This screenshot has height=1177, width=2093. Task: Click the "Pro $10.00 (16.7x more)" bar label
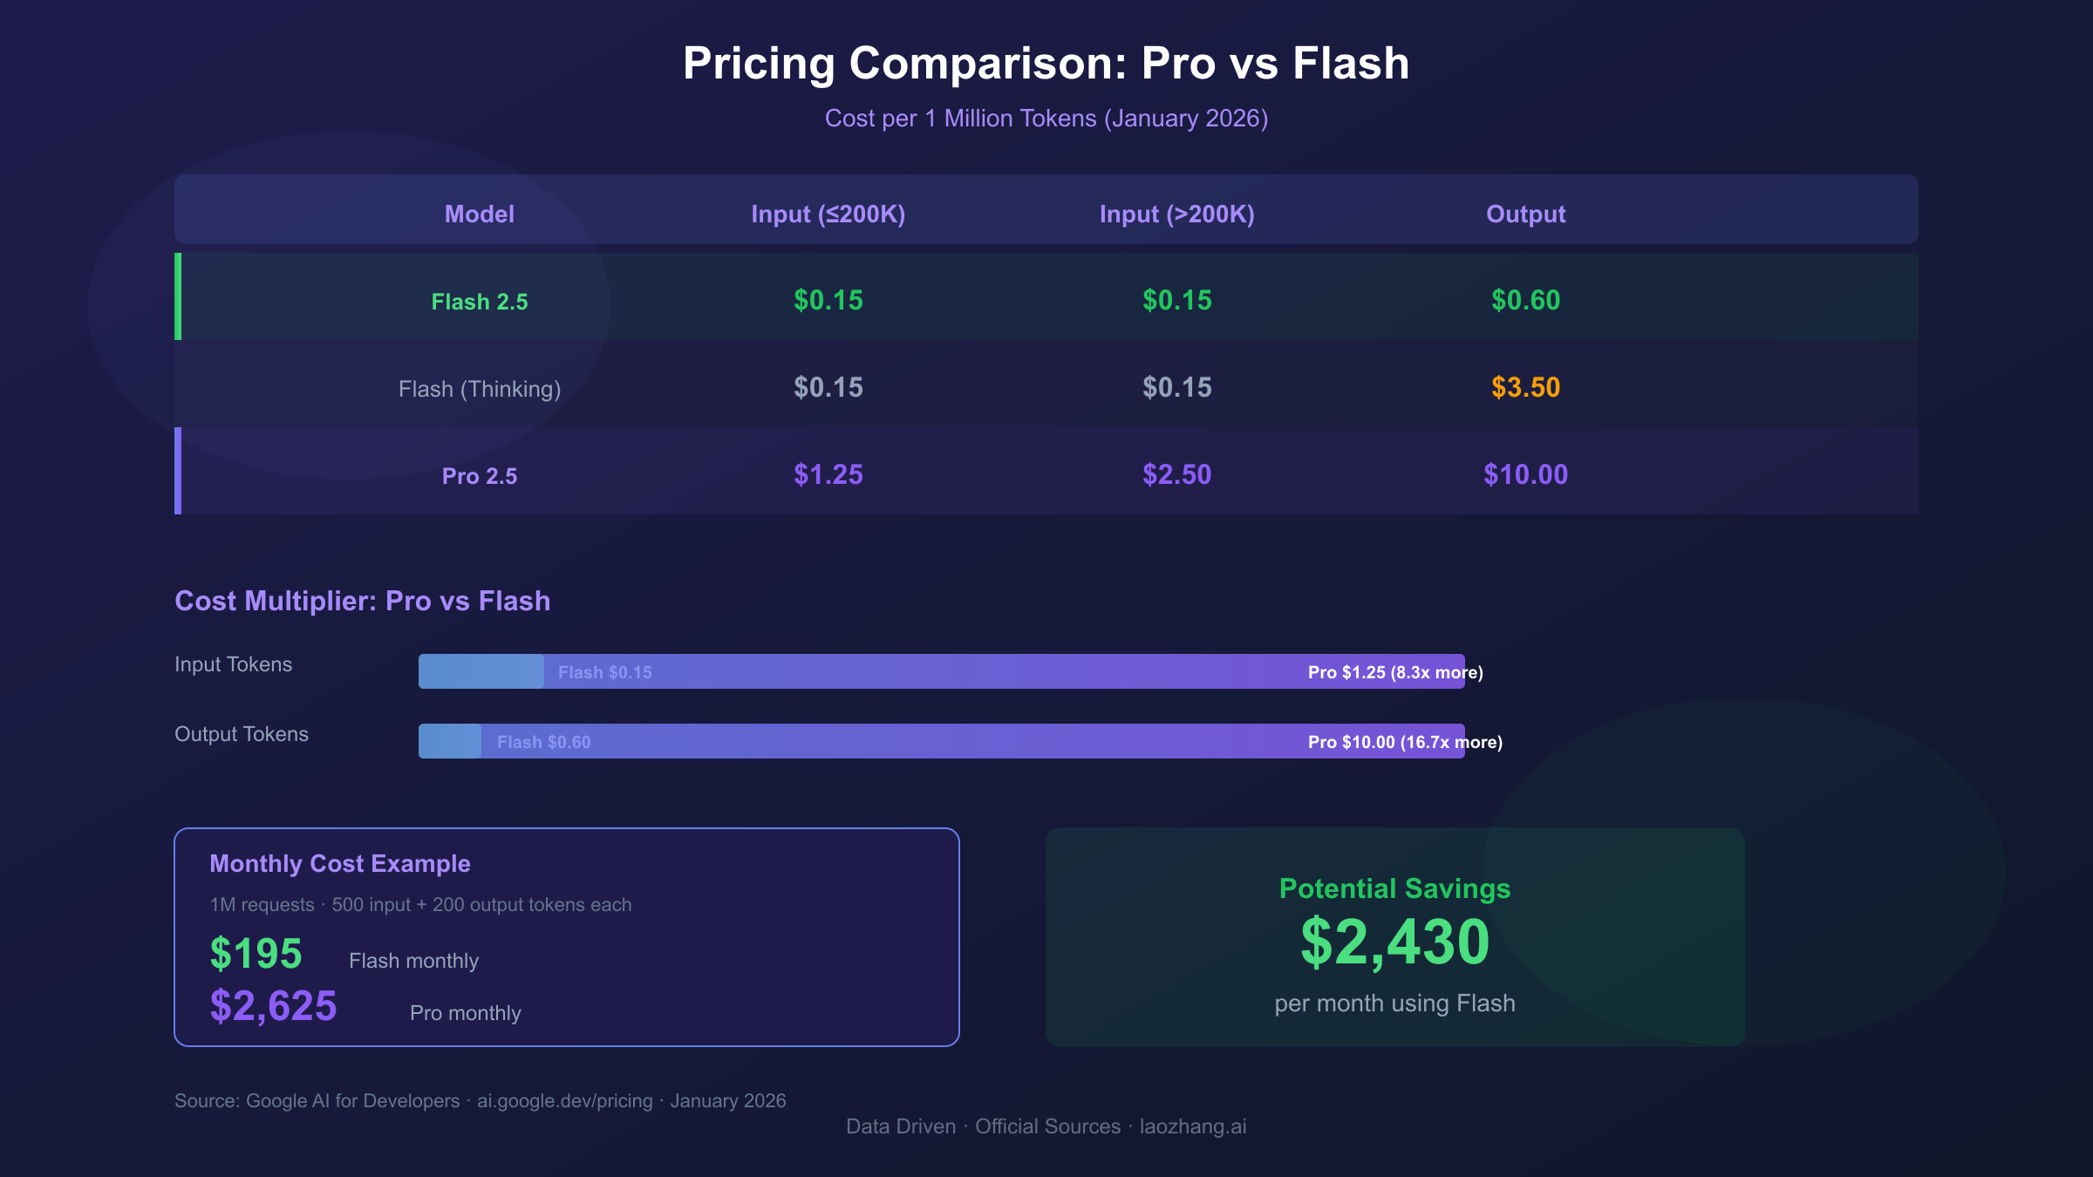click(x=1404, y=742)
